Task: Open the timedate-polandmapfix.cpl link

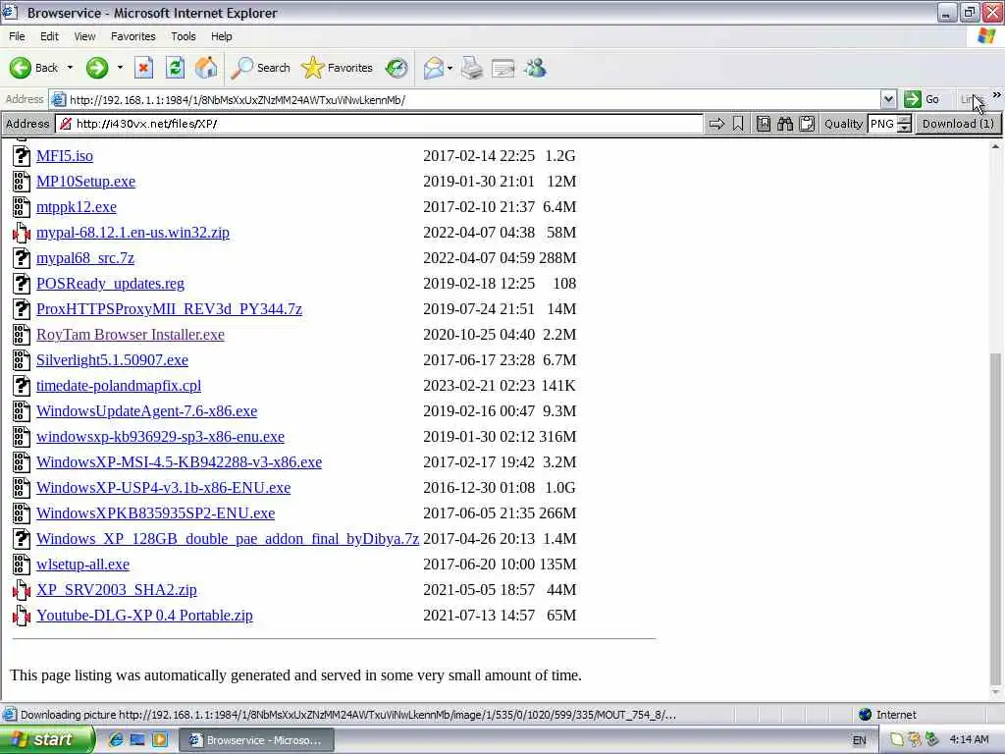Action: pos(119,386)
